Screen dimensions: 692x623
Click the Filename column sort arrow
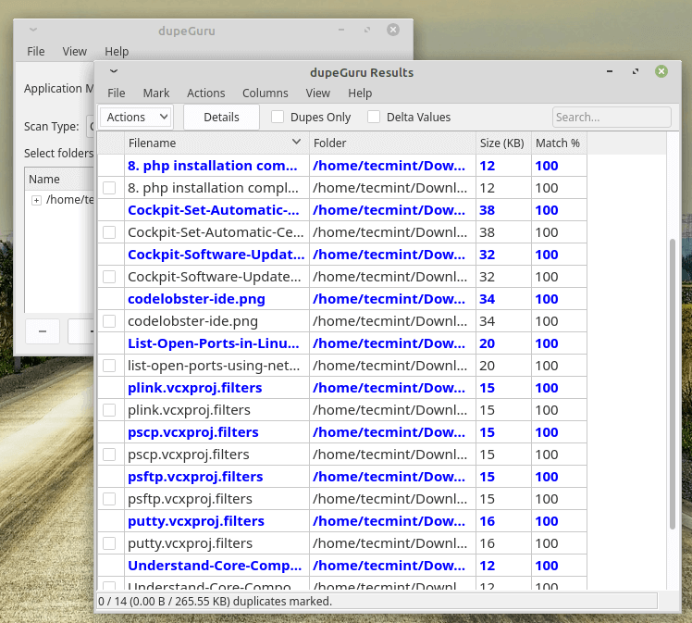pos(296,143)
